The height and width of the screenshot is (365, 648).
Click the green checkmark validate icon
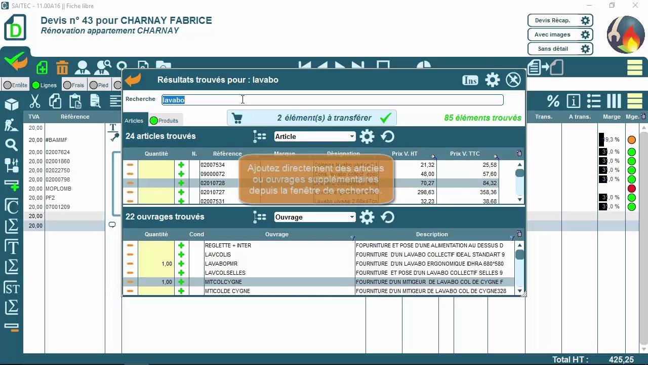point(15,61)
